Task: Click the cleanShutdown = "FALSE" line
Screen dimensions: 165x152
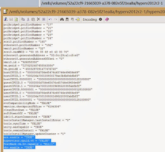Action: point(22,110)
